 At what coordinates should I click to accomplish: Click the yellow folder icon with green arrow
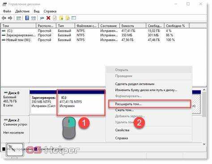[61, 18]
